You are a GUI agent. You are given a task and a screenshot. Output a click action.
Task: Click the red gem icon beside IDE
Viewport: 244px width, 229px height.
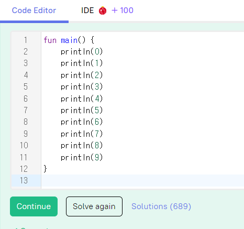coord(103,10)
